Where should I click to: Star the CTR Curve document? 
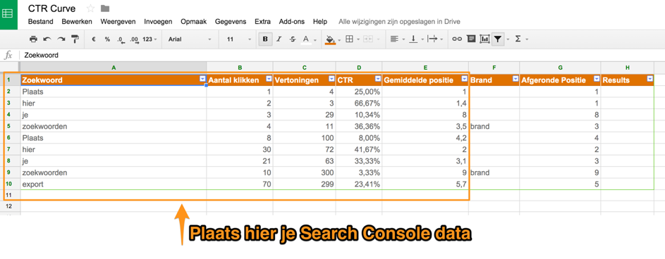click(x=90, y=8)
